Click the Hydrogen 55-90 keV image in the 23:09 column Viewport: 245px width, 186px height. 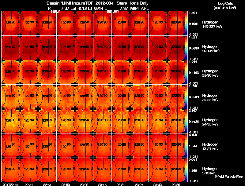(x=84, y=72)
